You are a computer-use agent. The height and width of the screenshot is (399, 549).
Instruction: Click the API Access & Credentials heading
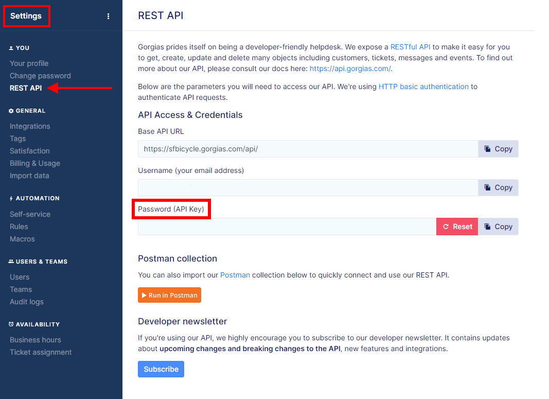[x=190, y=115]
